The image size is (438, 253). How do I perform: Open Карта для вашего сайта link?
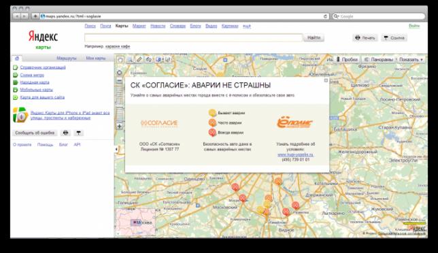pos(42,97)
